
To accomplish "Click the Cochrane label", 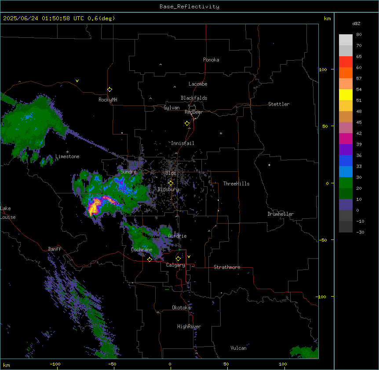I will click(142, 250).
